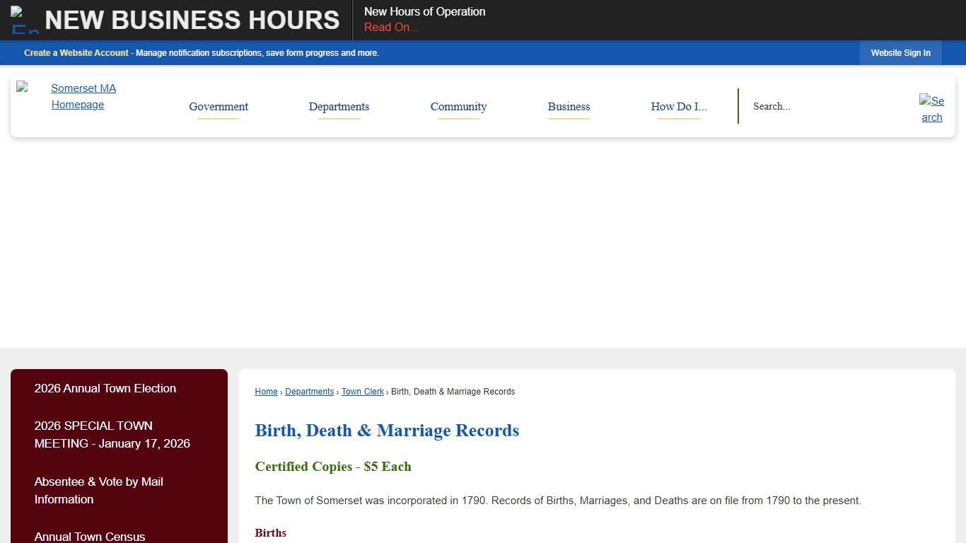Expand the "How Do I..." dropdown
Screen dimensions: 966x543
tap(678, 107)
